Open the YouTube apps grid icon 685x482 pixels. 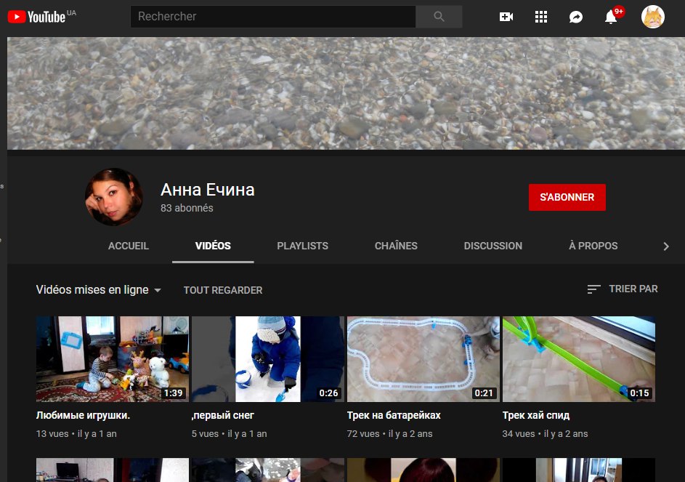tap(541, 17)
